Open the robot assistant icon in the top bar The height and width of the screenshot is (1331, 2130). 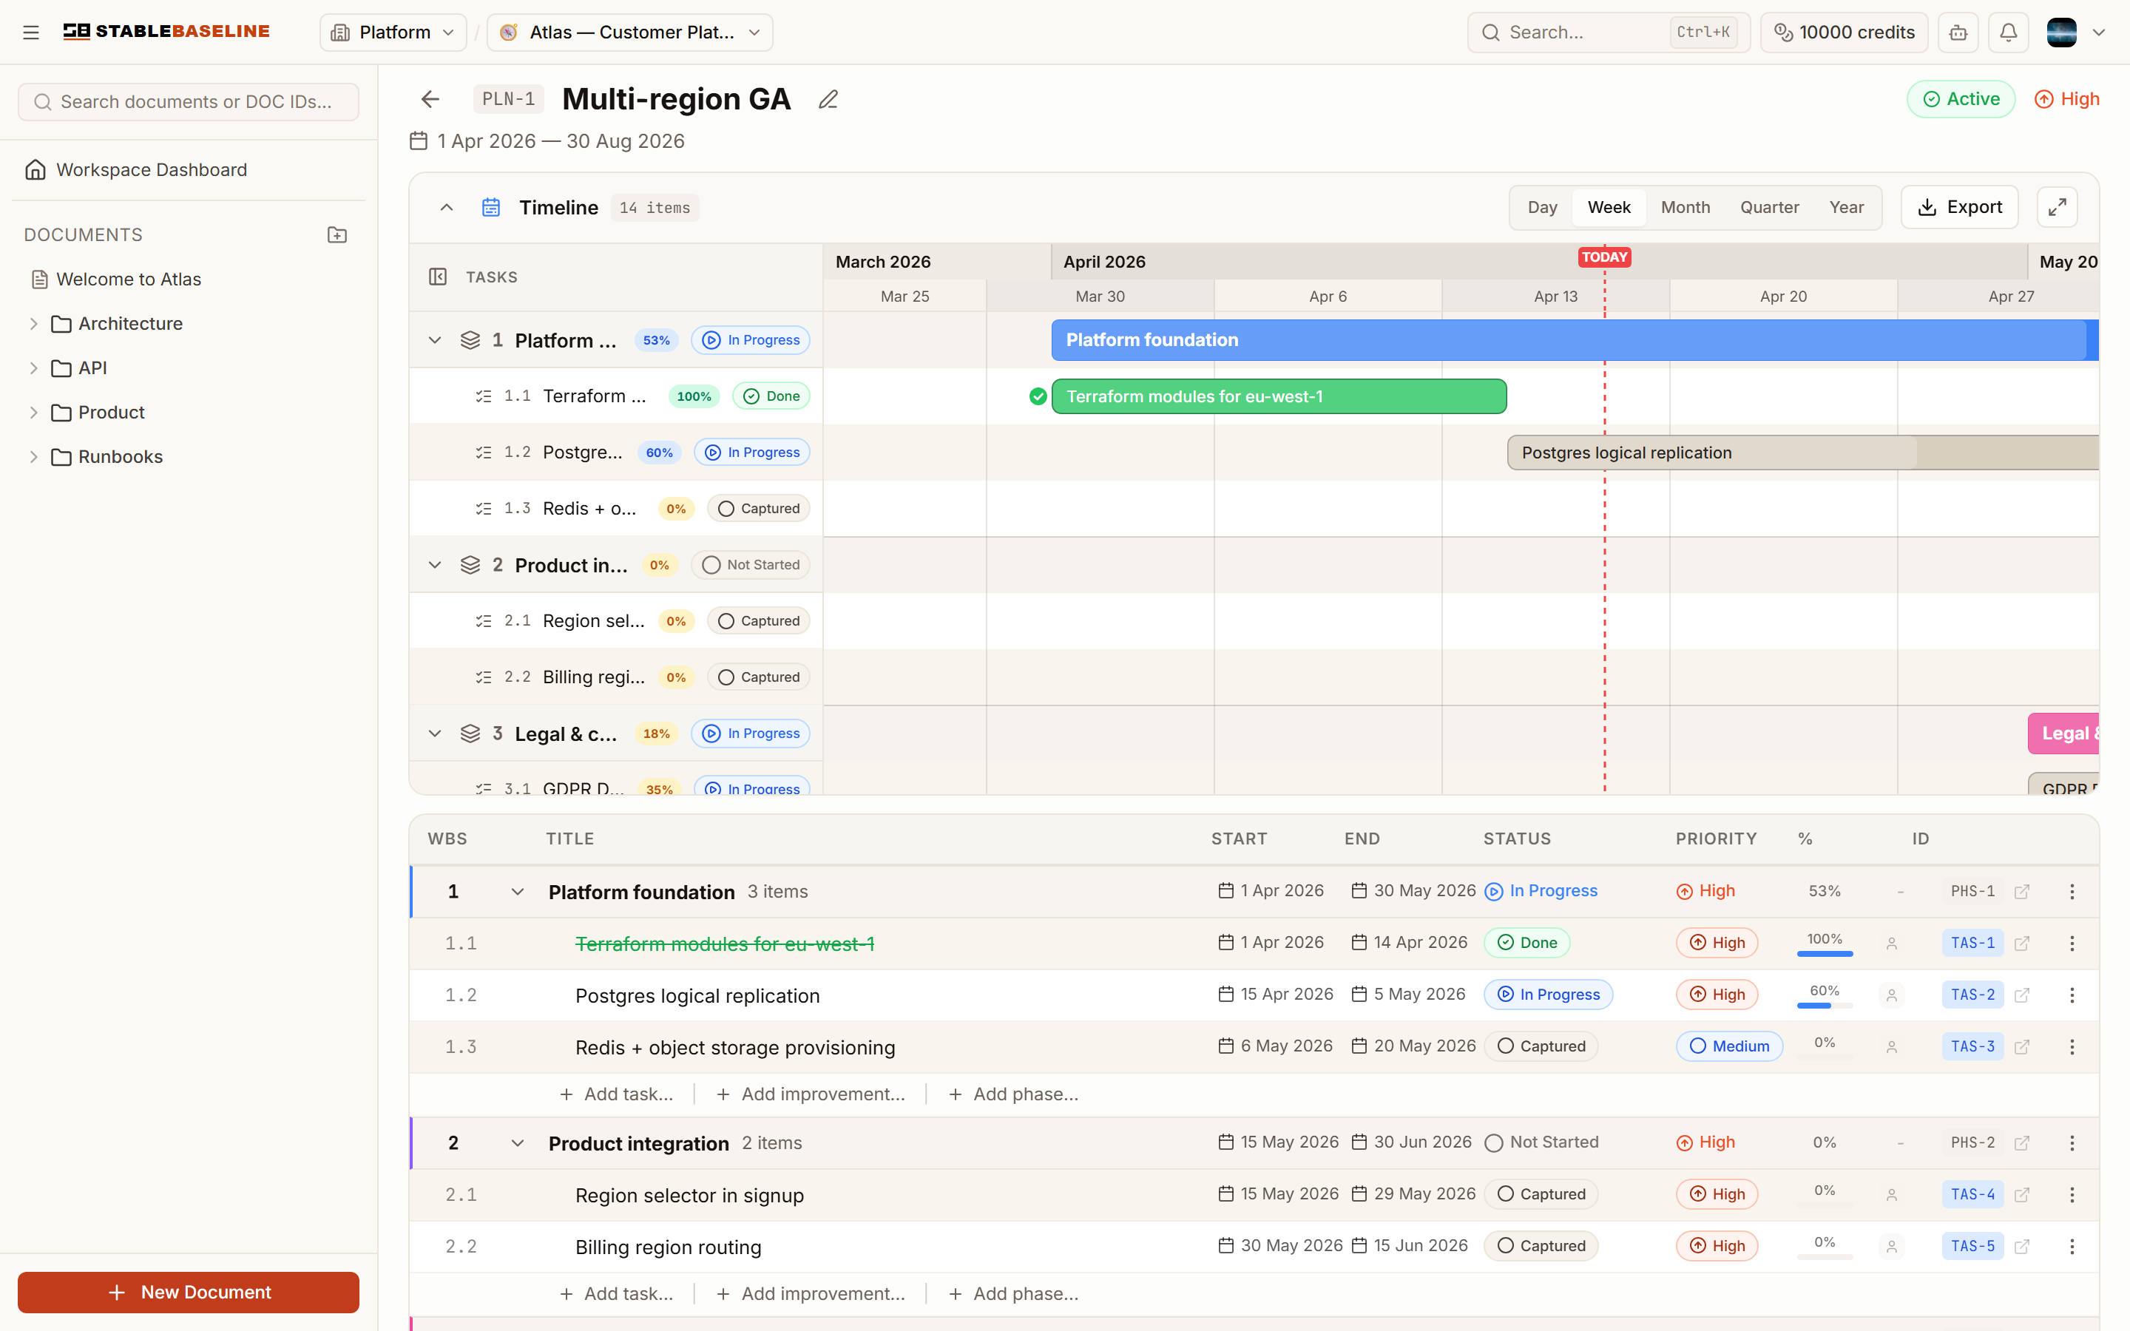1958,33
